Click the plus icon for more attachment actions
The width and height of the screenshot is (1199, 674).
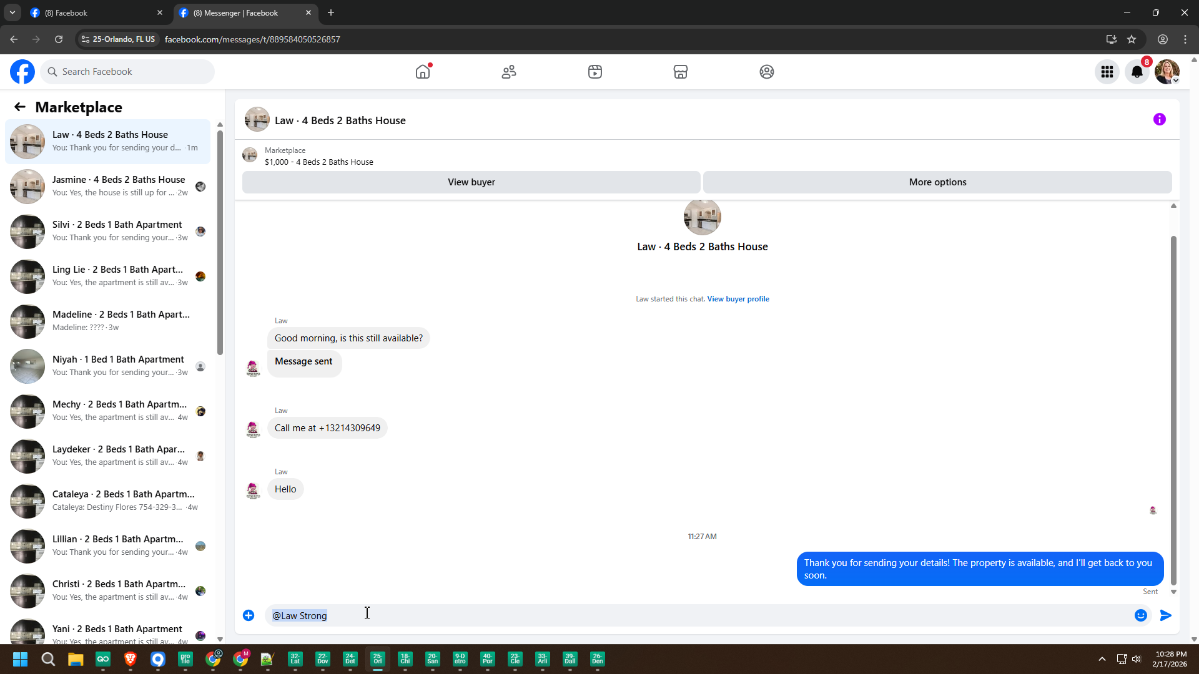coord(249,615)
